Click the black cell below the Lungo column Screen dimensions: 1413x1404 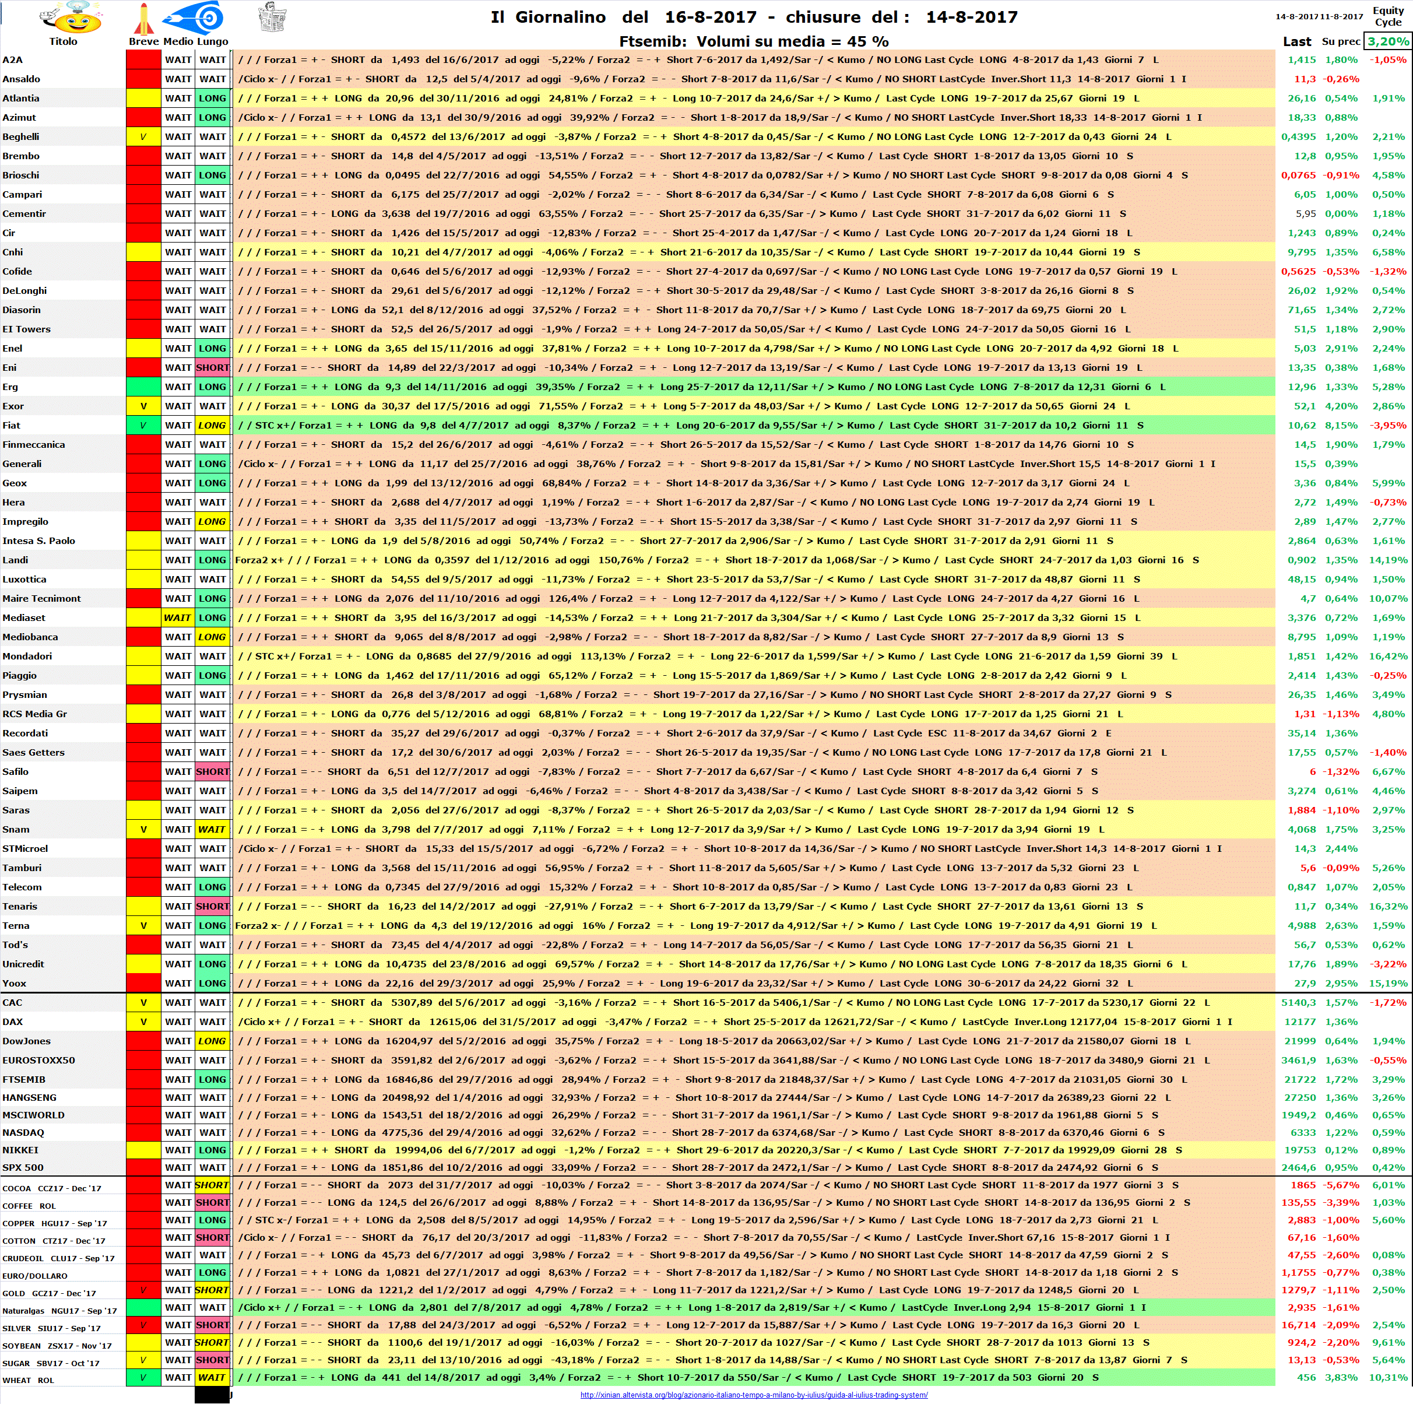coord(213,1396)
